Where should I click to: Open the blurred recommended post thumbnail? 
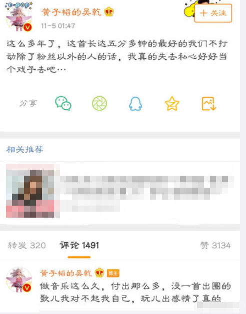point(33,191)
